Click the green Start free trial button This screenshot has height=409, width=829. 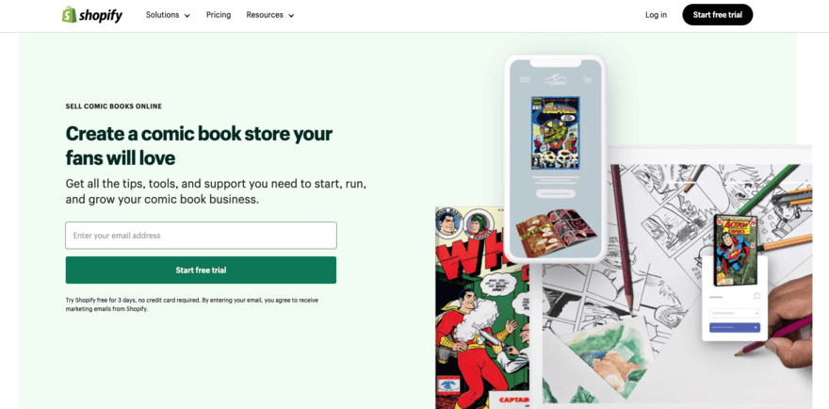pyautogui.click(x=201, y=270)
